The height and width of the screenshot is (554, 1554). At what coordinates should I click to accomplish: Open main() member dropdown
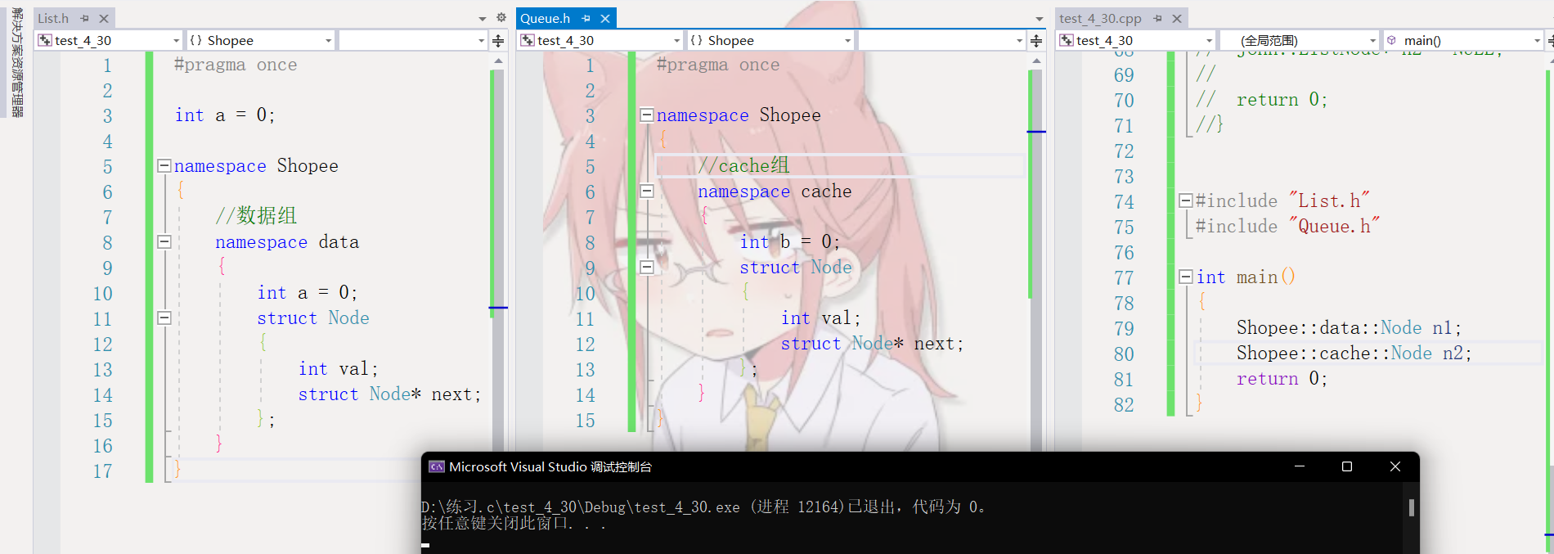(x=1463, y=40)
